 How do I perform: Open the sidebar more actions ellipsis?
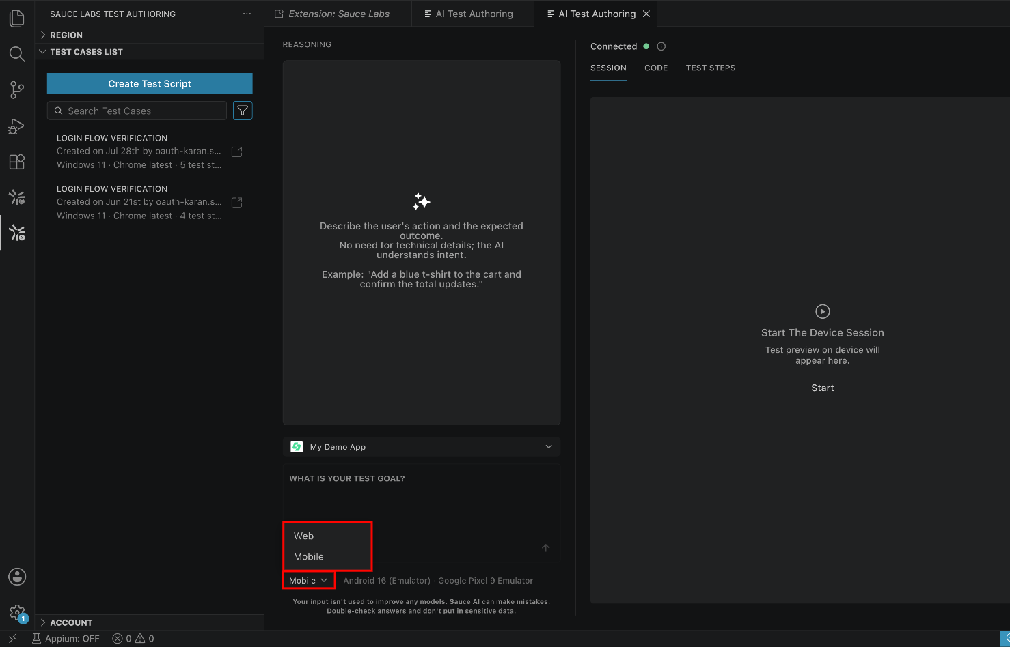point(247,14)
